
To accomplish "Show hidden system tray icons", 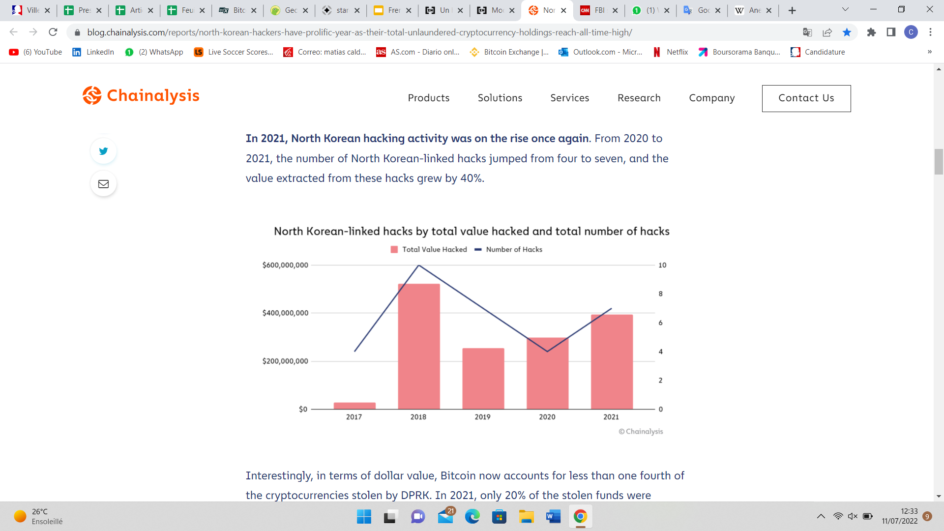I will pyautogui.click(x=821, y=516).
